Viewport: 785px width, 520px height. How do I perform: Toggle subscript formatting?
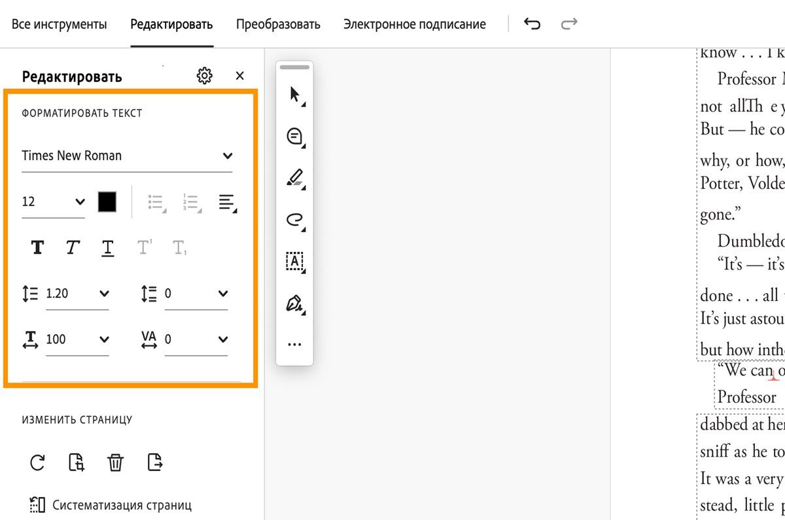(x=179, y=248)
